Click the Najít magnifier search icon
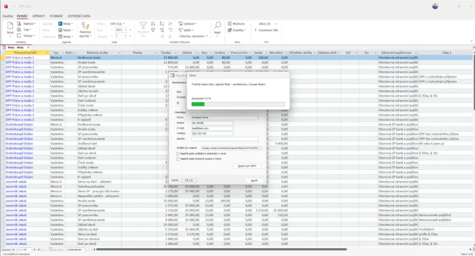Viewport: 475px width, 256px height. 217,26
